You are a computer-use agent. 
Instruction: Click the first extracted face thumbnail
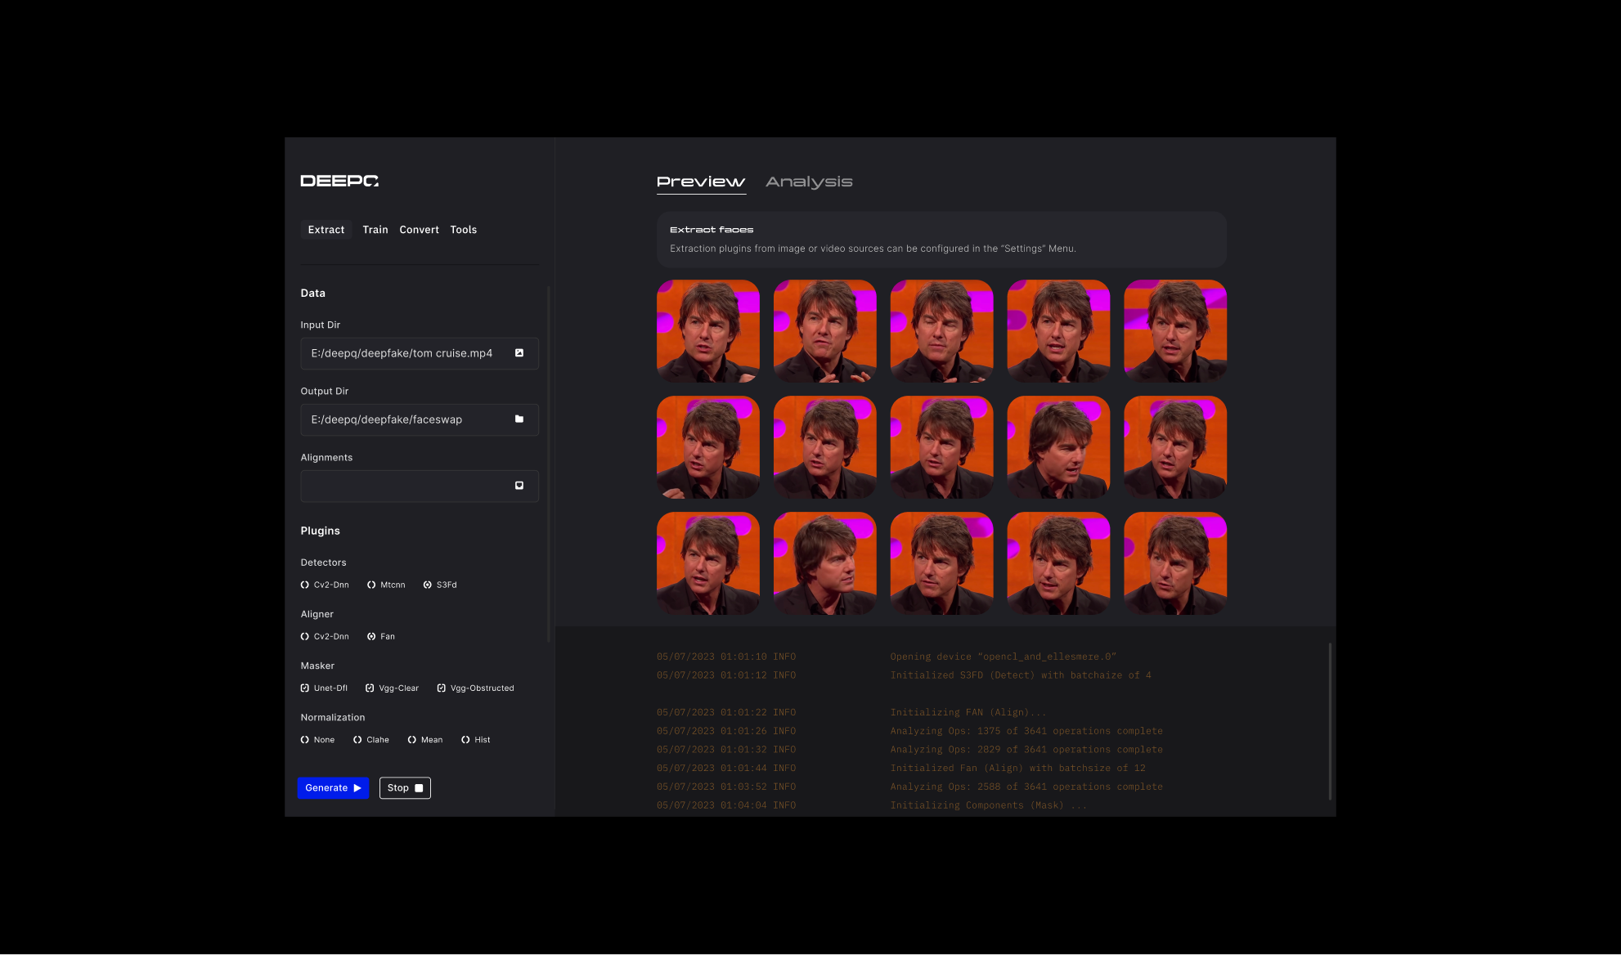click(x=707, y=331)
